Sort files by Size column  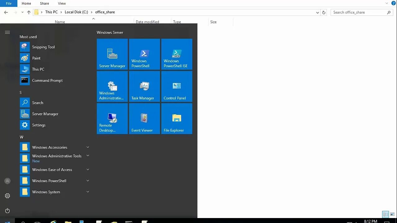213,22
